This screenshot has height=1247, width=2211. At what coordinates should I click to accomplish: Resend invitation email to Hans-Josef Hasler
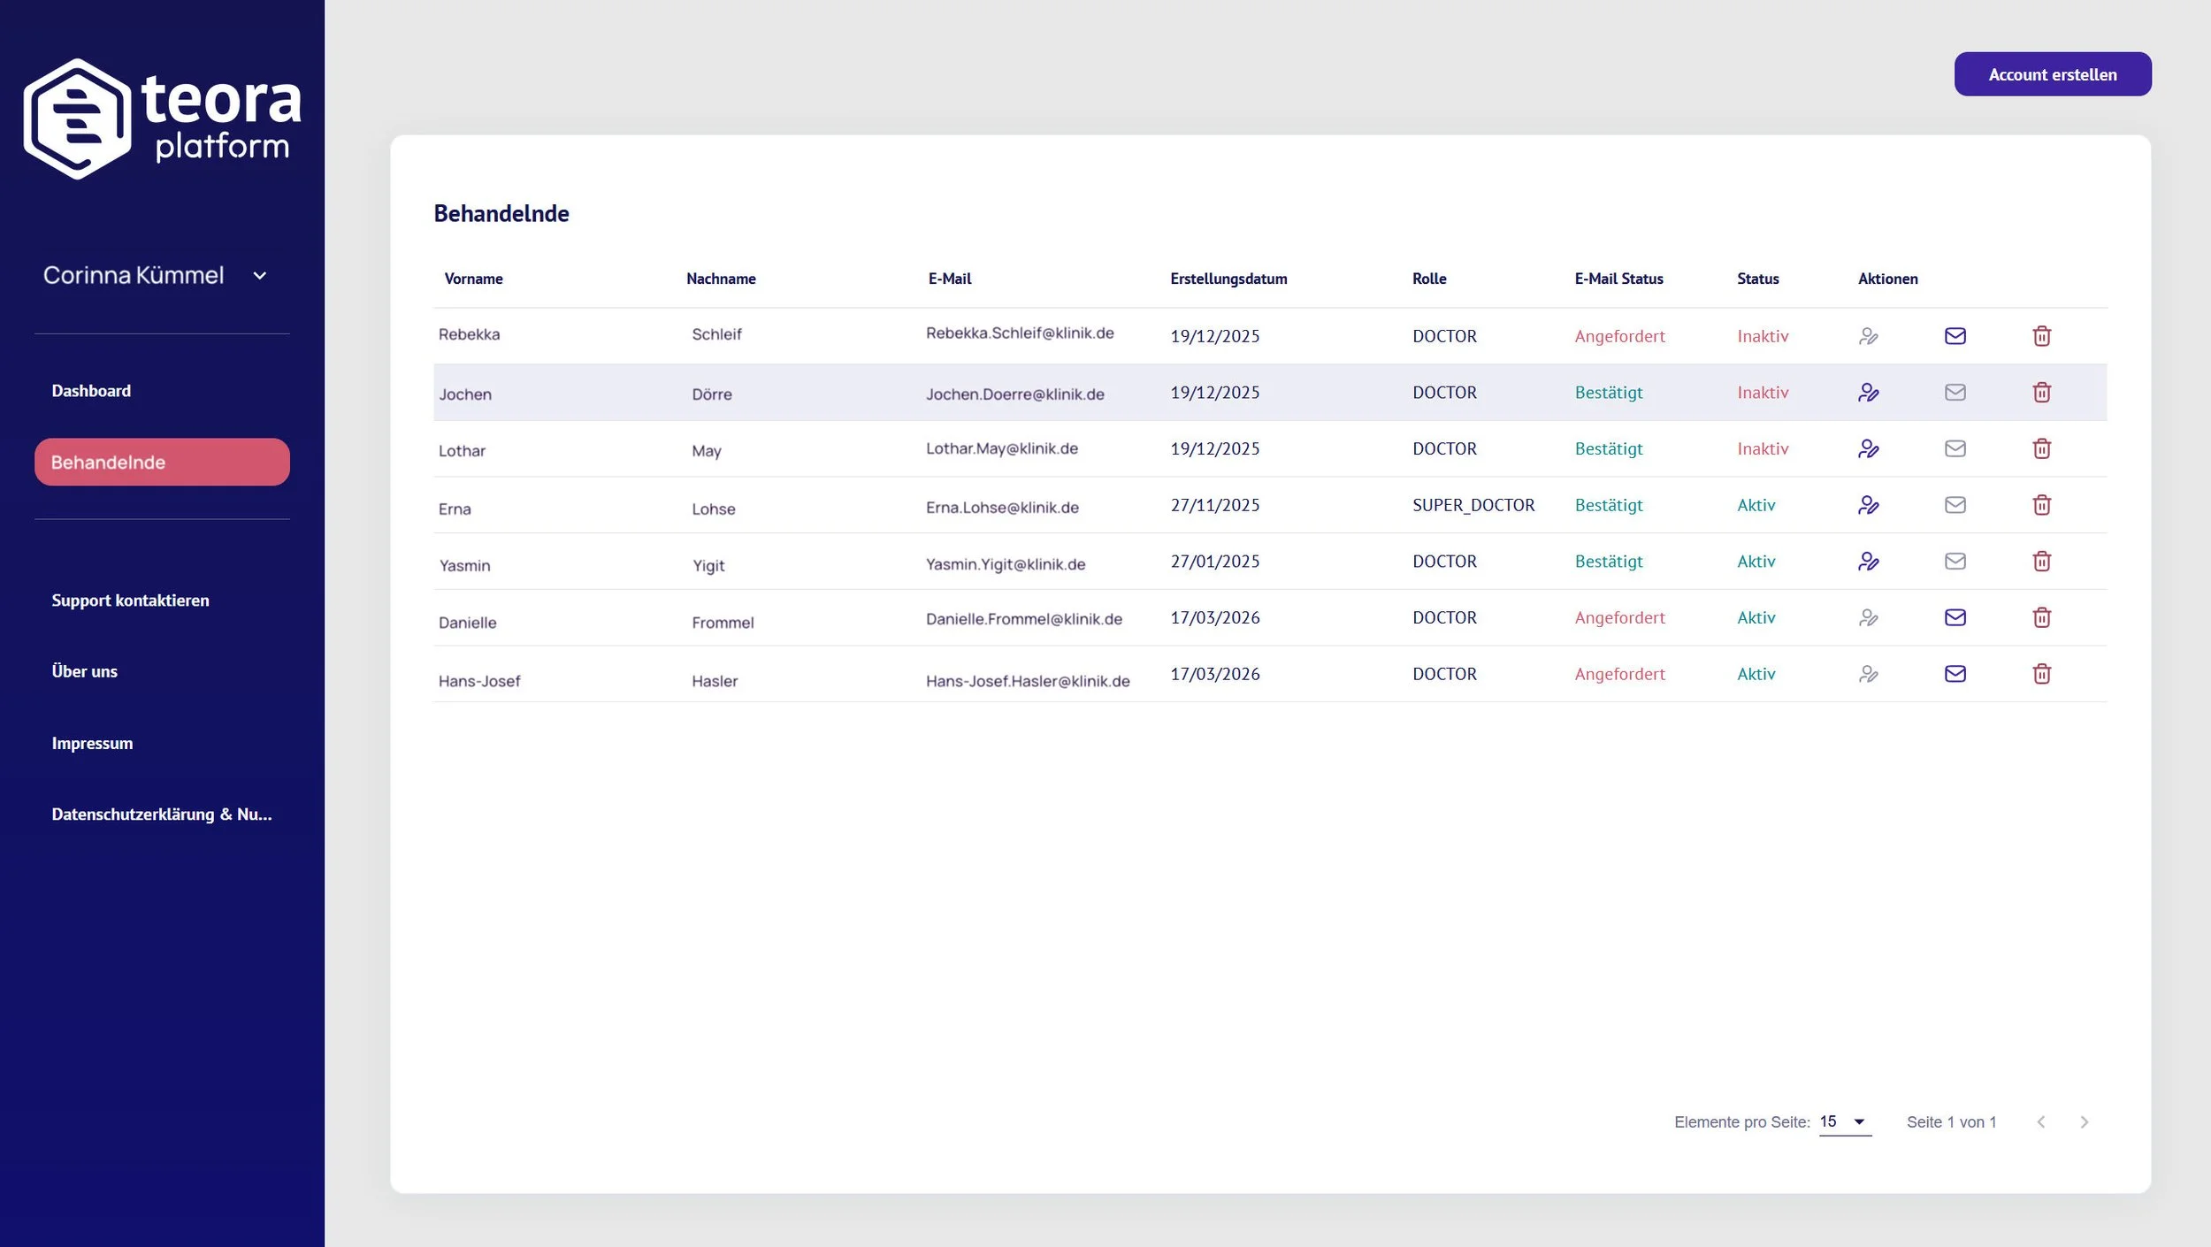(x=1955, y=674)
